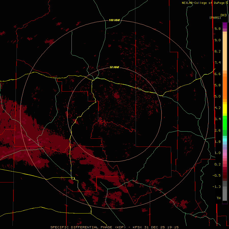This screenshot has width=229, height=229.
Task: Click the 0.2 scale value
Action: pyautogui.click(x=218, y=164)
